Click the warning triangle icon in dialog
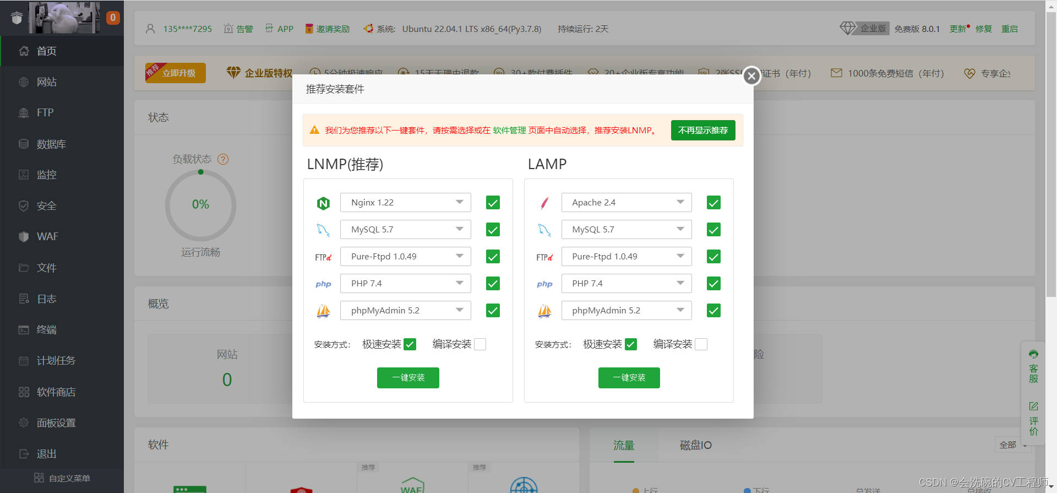 [314, 130]
